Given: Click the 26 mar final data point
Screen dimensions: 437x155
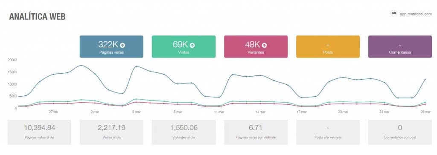Looking at the screenshot, I should (x=425, y=79).
